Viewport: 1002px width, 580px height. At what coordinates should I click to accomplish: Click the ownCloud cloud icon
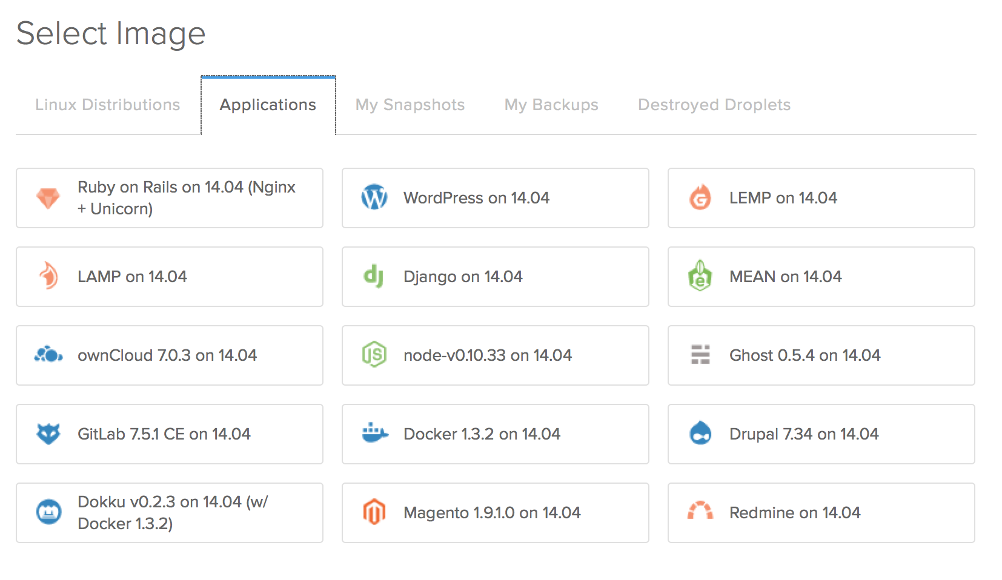pyautogui.click(x=48, y=355)
